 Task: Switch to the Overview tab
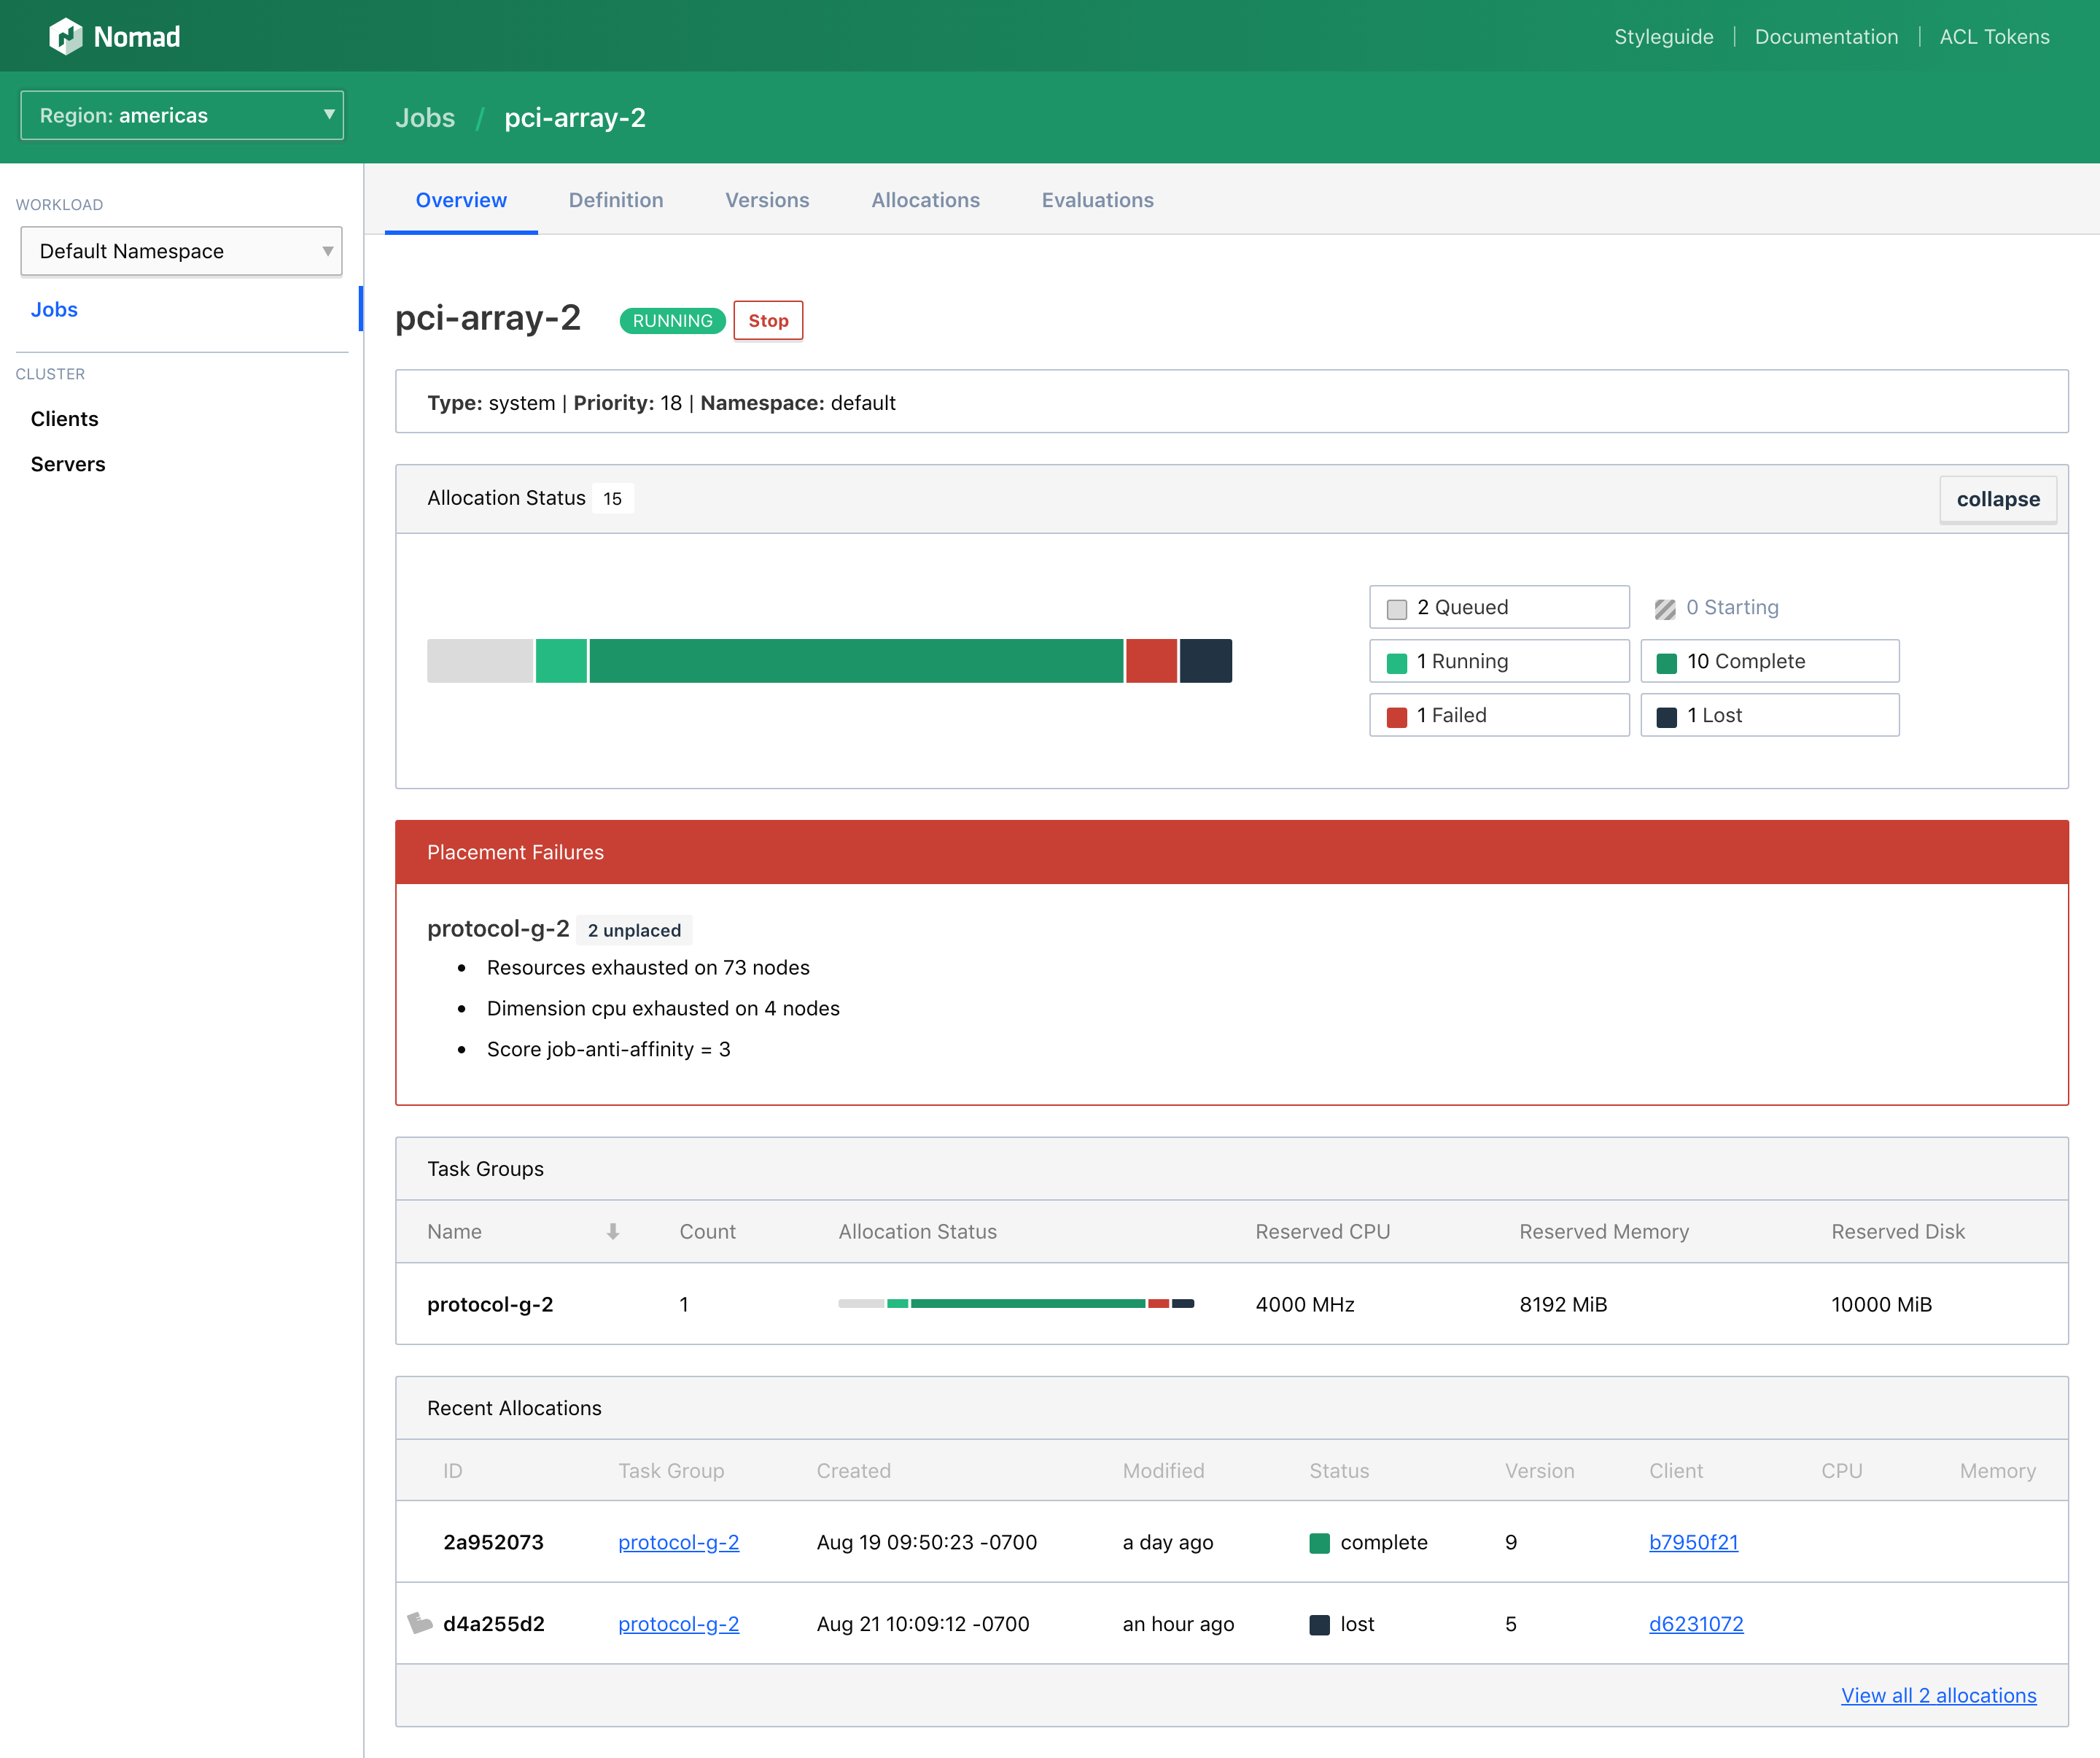461,200
